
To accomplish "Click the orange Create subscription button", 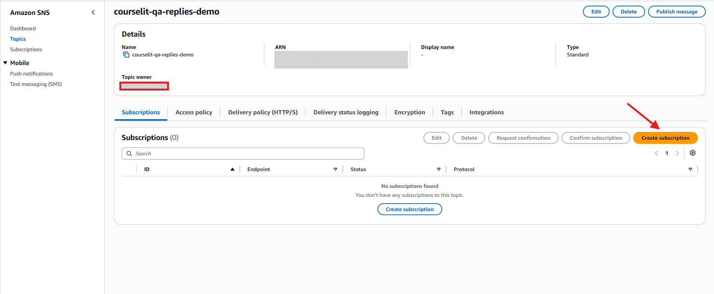I will 665,138.
